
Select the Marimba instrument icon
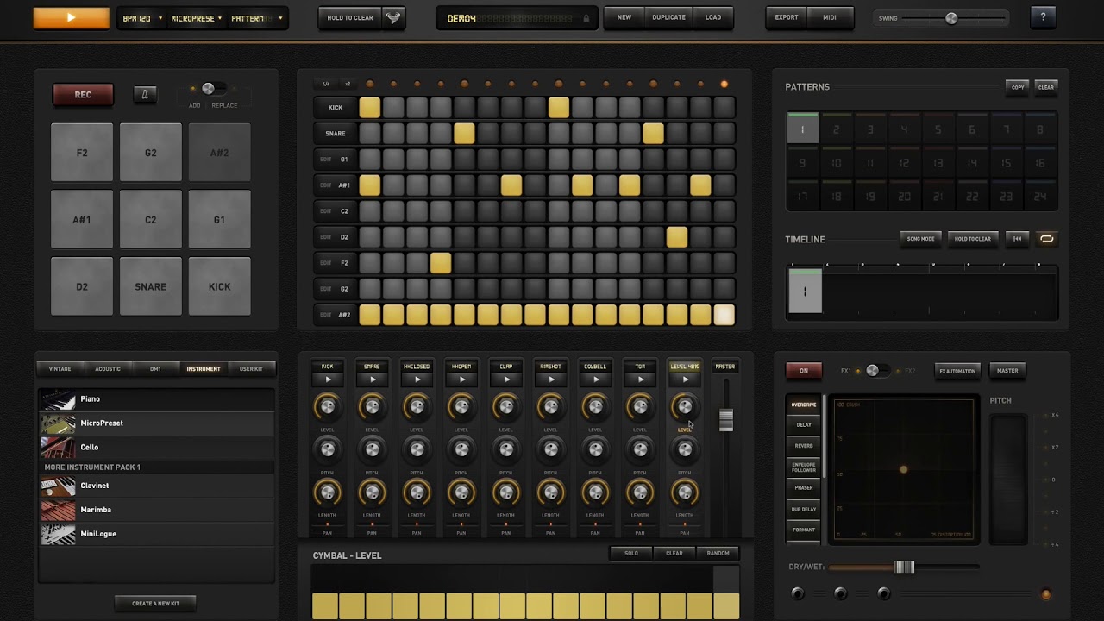(x=59, y=510)
